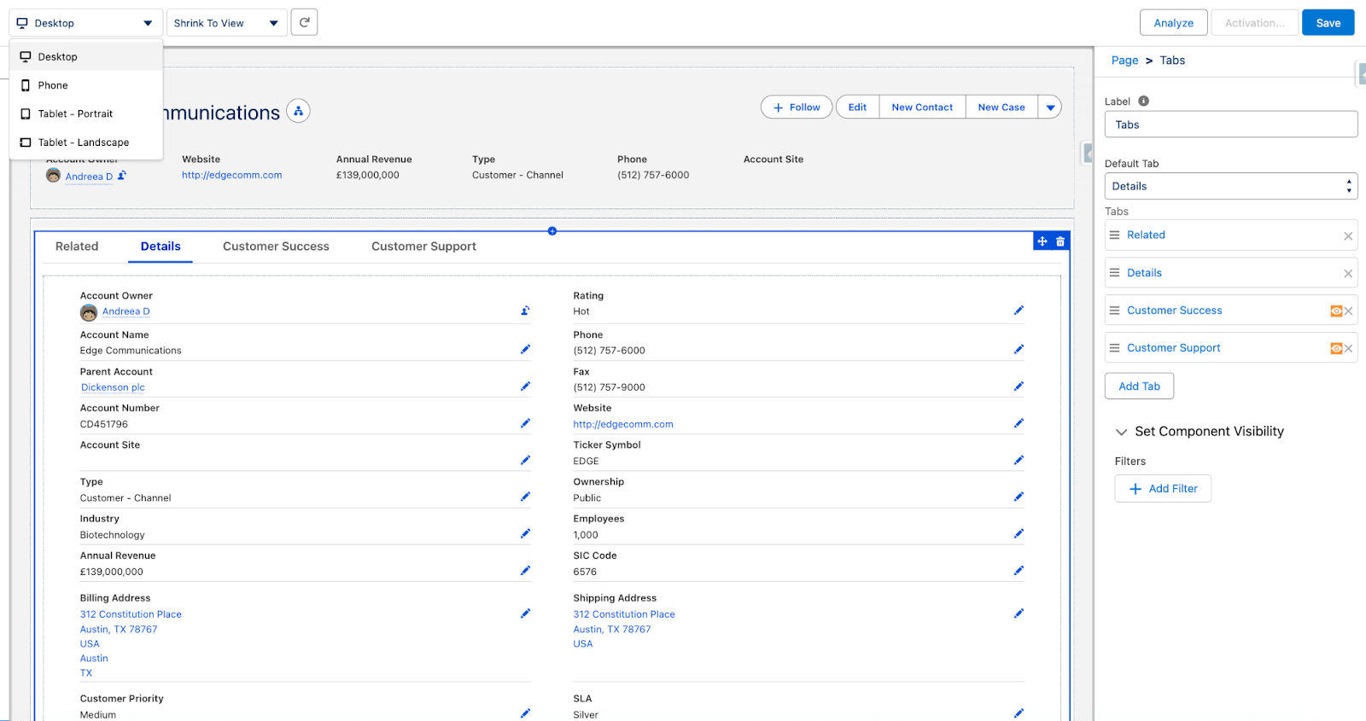Click the account hierarchy icon beside the title
This screenshot has height=721, width=1366.
(x=298, y=111)
